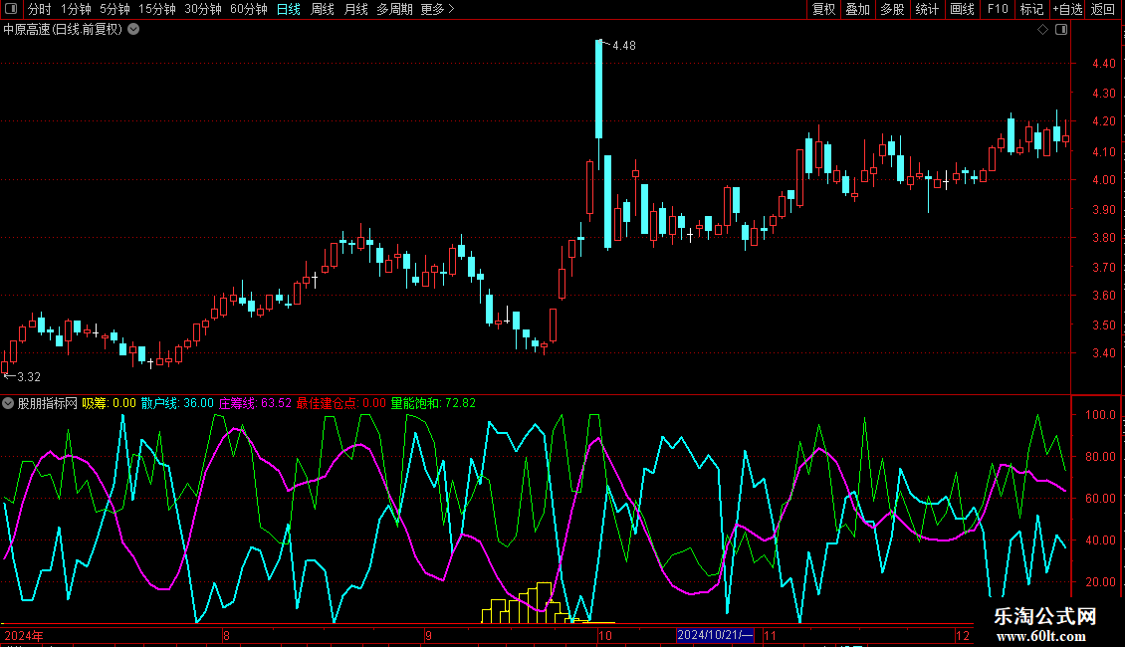
Task: Add stock via +自选
Action: coord(1067,9)
